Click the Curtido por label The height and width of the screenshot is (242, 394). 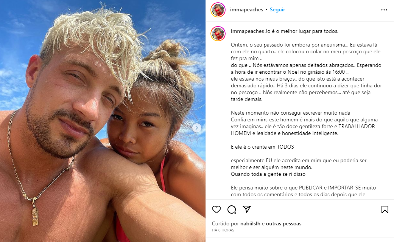pyautogui.click(x=225, y=223)
